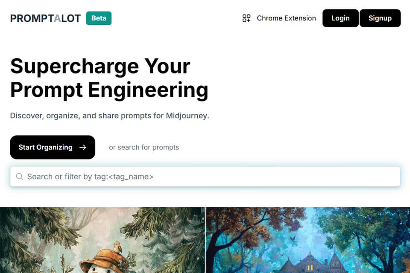This screenshot has width=410, height=273.
Task: Focus the 'Search or filter by tag' field
Action: [x=205, y=177]
